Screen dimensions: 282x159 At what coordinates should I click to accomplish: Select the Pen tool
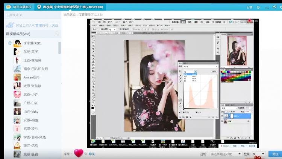coord(93,80)
